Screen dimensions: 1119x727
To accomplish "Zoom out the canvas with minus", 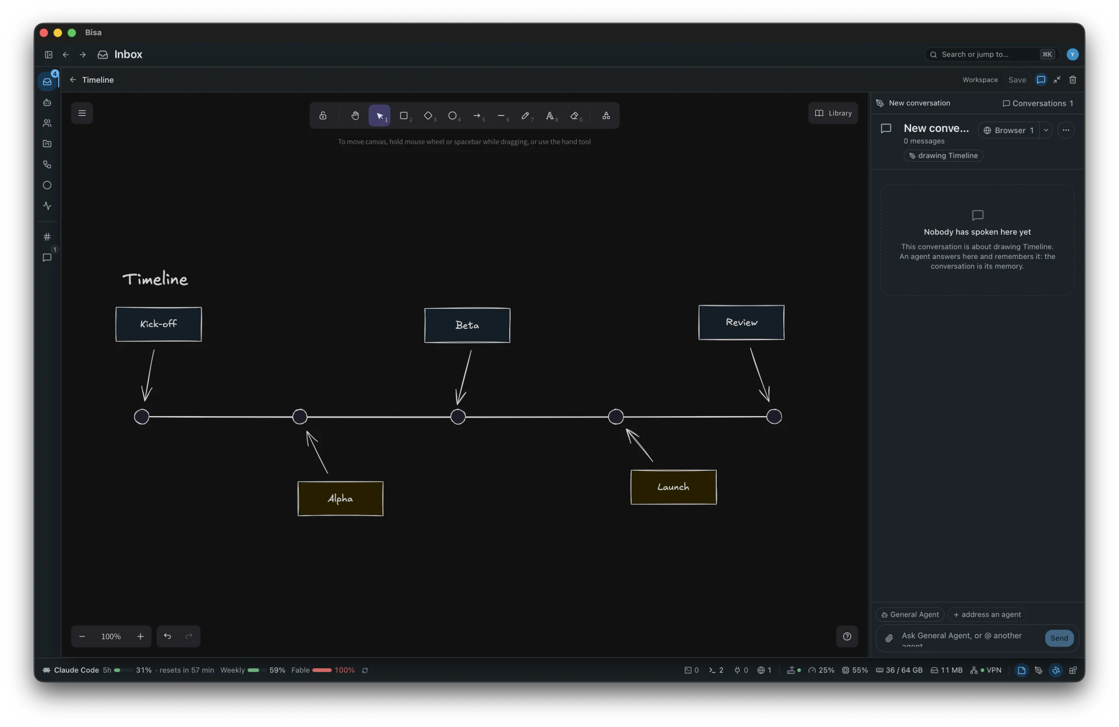I will tap(82, 636).
